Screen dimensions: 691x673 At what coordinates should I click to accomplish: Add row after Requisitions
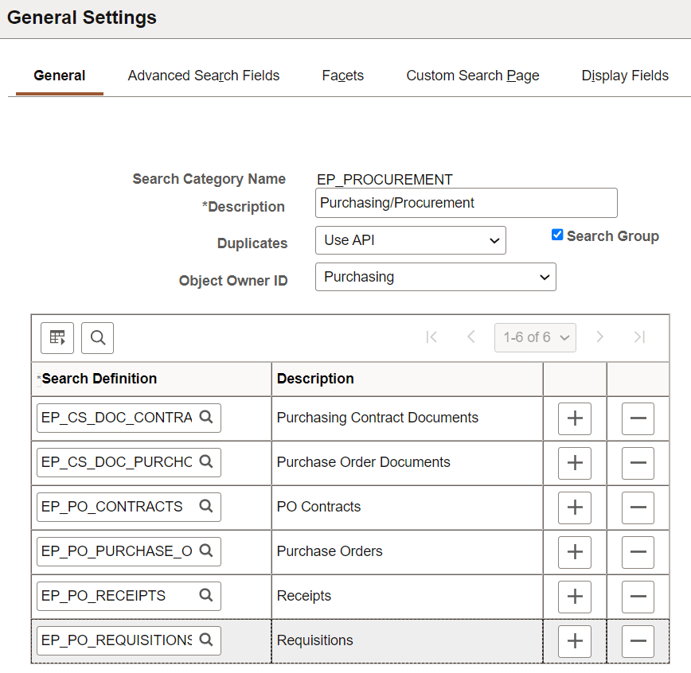(575, 641)
